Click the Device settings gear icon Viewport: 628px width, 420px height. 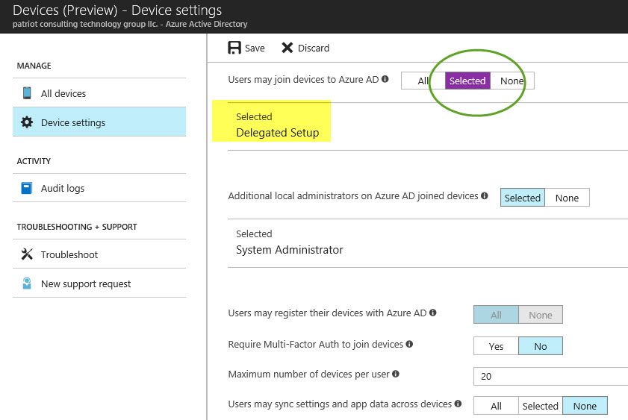point(27,122)
